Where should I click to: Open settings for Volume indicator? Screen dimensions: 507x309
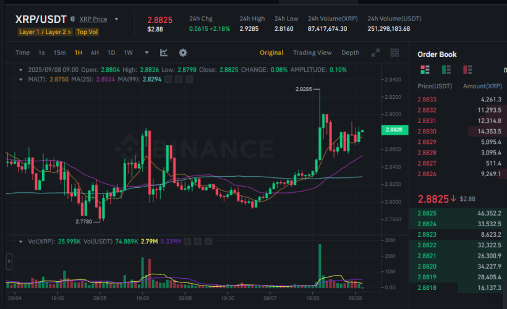[199, 241]
